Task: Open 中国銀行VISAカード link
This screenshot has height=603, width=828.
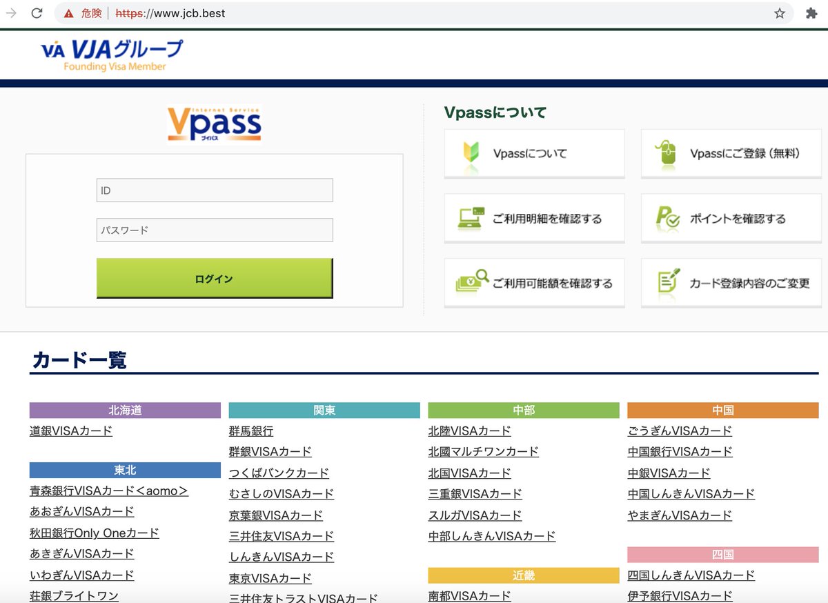Action: click(x=680, y=451)
